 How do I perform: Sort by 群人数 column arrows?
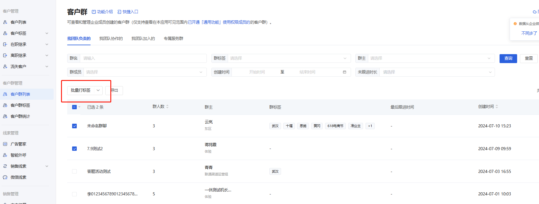click(167, 106)
